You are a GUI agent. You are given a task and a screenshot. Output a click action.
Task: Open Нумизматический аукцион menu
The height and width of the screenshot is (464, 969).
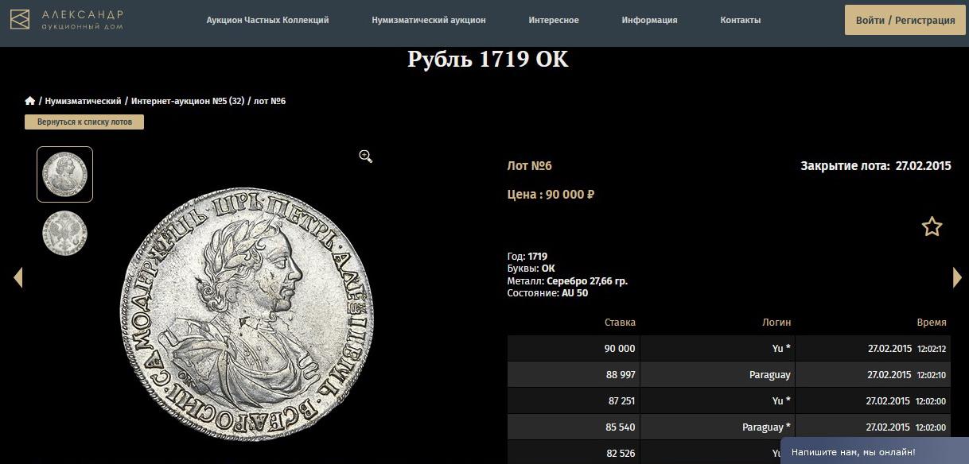coord(429,20)
